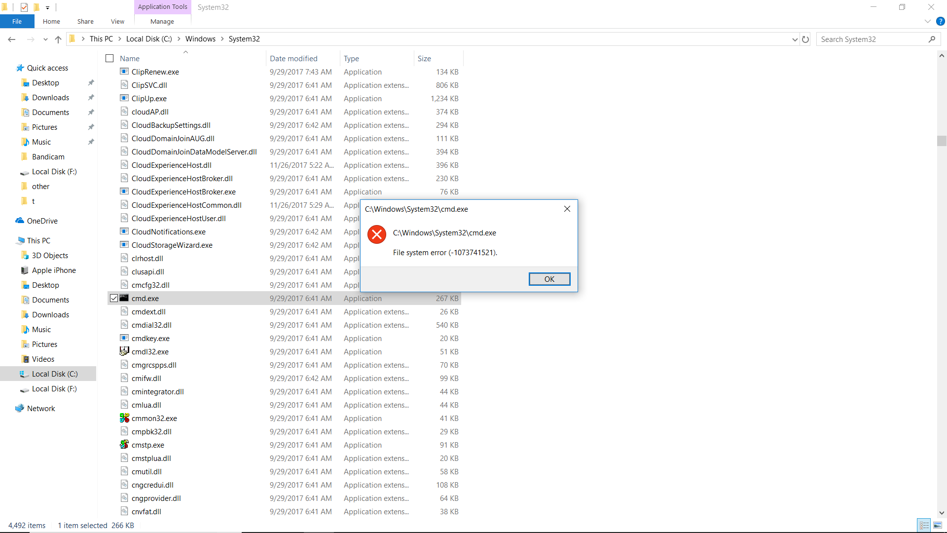This screenshot has width=947, height=533.
Task: Expand the ribbon using the chevron arrow
Action: tap(928, 21)
